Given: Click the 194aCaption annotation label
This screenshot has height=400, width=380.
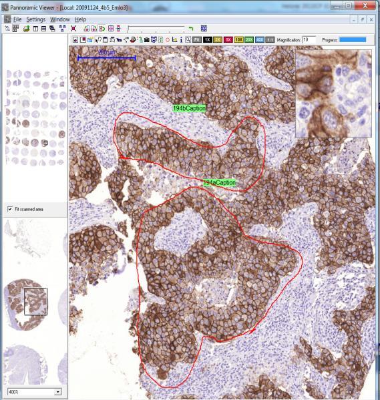Looking at the screenshot, I should pyautogui.click(x=220, y=182).
